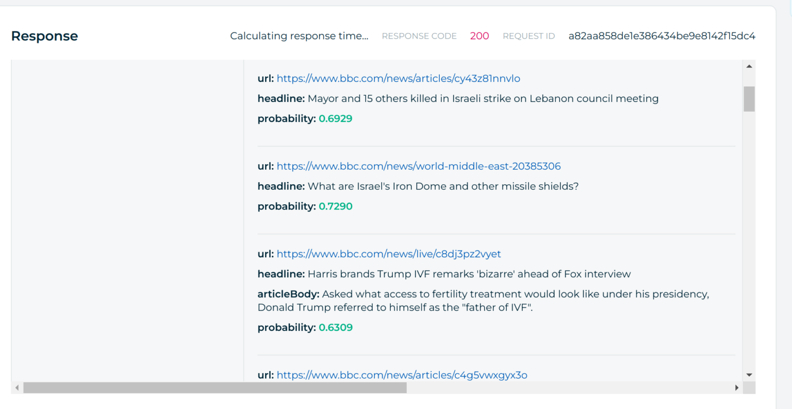This screenshot has width=792, height=409.
Task: Click the REQUEST ID label
Action: (x=529, y=35)
